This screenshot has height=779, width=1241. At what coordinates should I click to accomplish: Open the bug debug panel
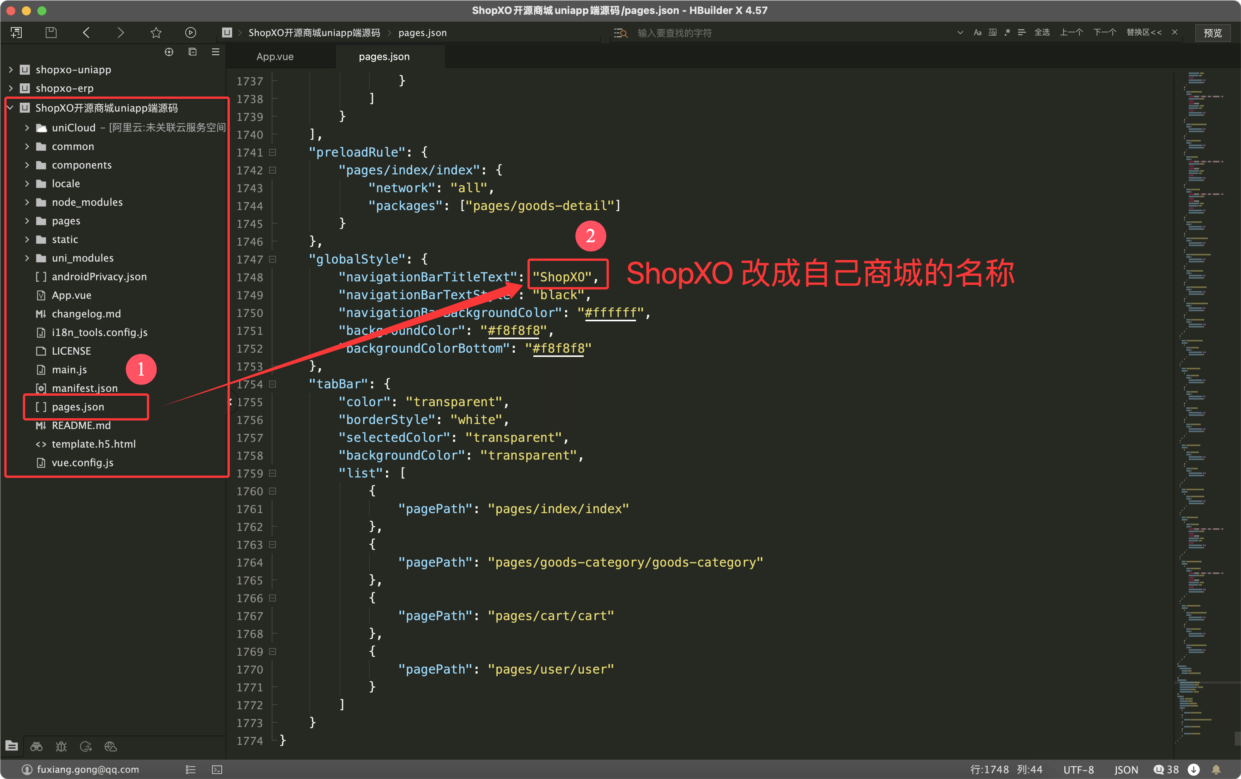point(61,746)
